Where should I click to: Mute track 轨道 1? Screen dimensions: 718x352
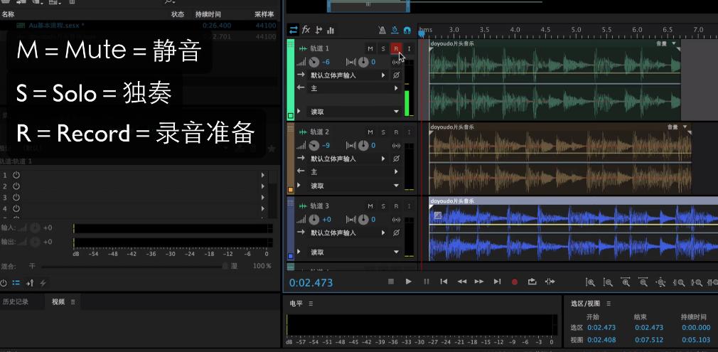370,48
